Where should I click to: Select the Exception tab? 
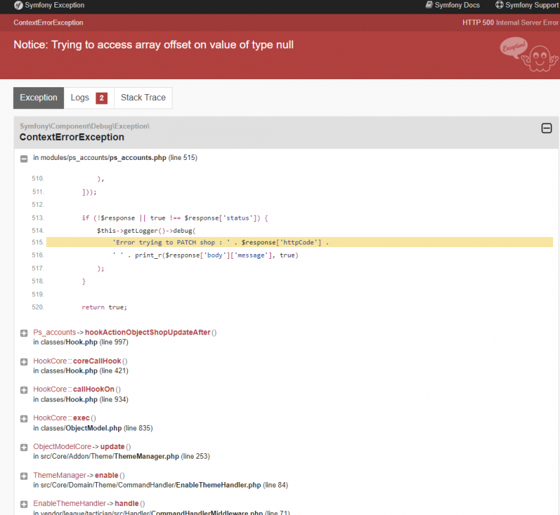click(38, 98)
